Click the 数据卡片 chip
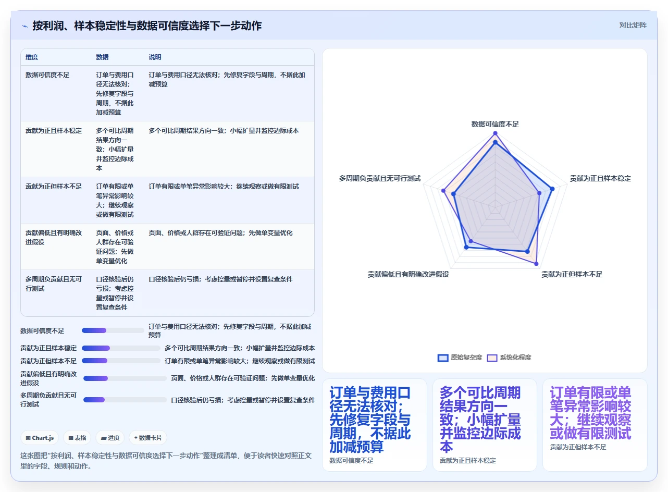Viewport: 668px width, 492px height. [x=148, y=438]
